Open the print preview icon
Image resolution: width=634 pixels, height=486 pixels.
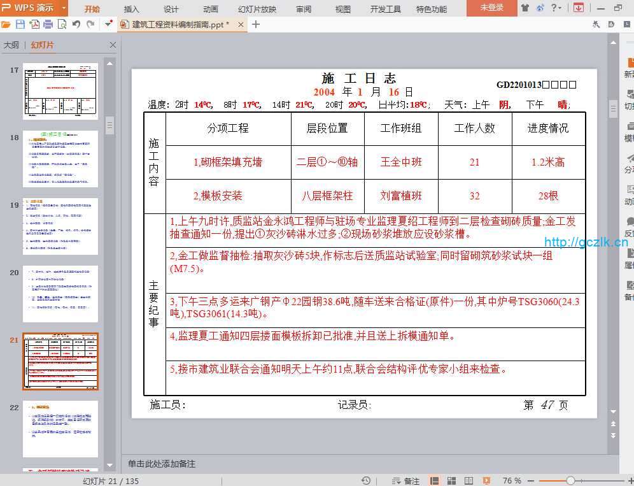coord(62,24)
